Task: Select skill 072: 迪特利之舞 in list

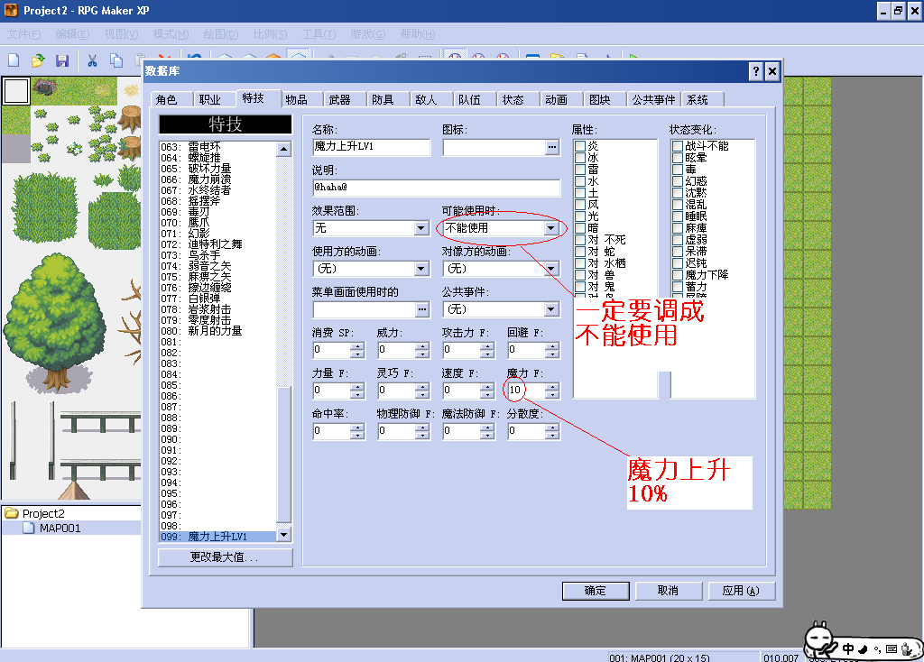Action: pyautogui.click(x=218, y=244)
